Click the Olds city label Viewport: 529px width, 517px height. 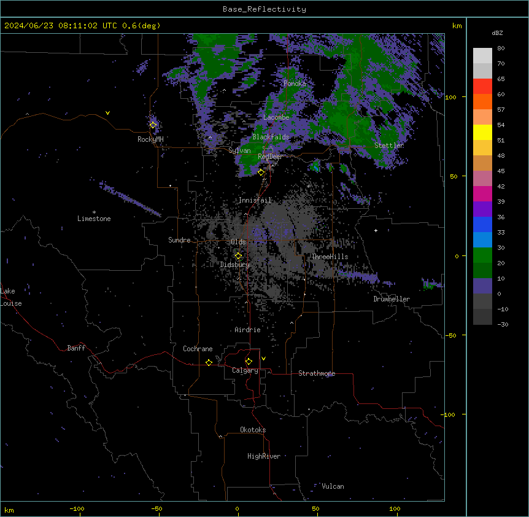tap(238, 242)
